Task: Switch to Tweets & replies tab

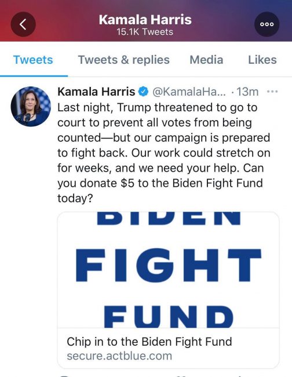Action: click(x=124, y=60)
